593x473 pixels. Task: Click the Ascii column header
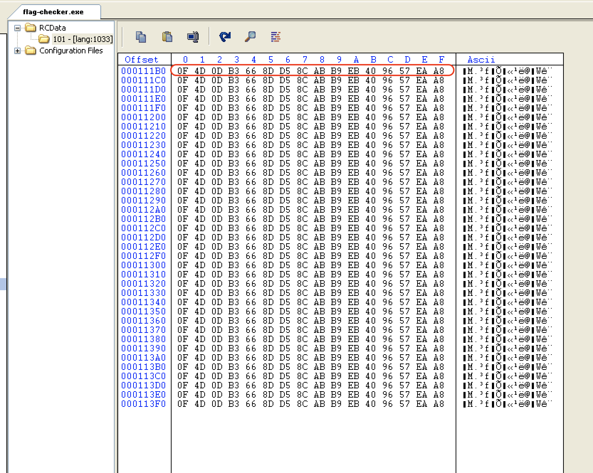[481, 59]
